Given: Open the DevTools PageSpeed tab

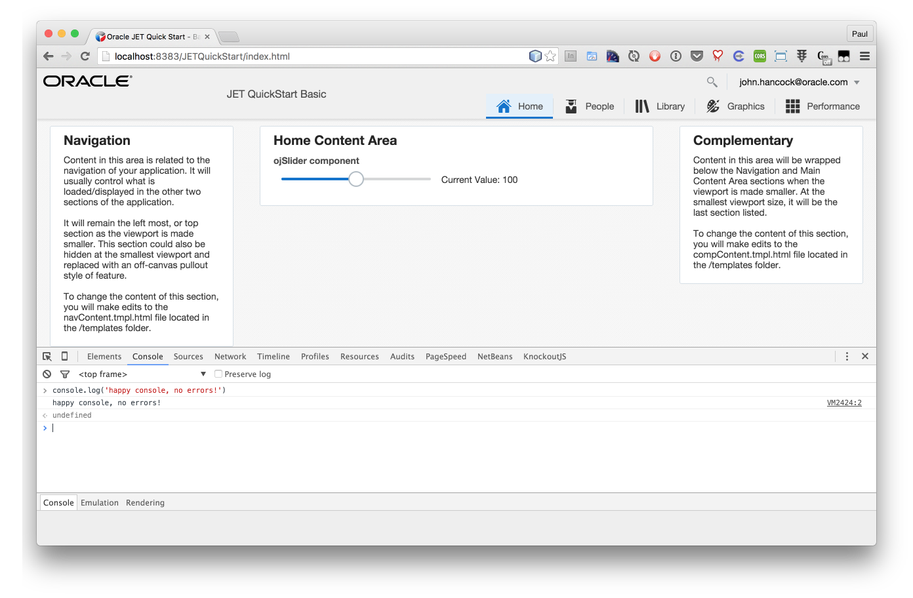Looking at the screenshot, I should pos(446,357).
